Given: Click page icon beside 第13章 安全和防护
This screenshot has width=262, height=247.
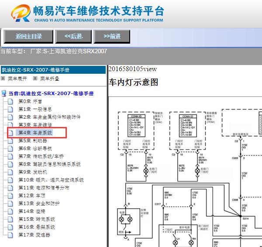Looking at the screenshot, I should click(10, 203).
